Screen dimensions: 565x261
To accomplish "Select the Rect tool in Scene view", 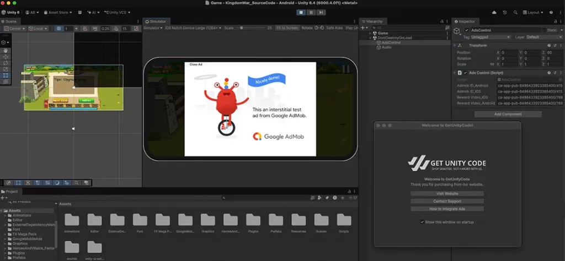I will click(x=6, y=75).
